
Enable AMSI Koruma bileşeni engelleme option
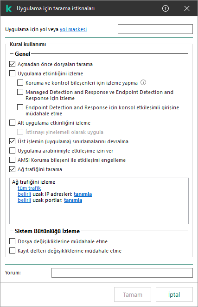click(13, 160)
